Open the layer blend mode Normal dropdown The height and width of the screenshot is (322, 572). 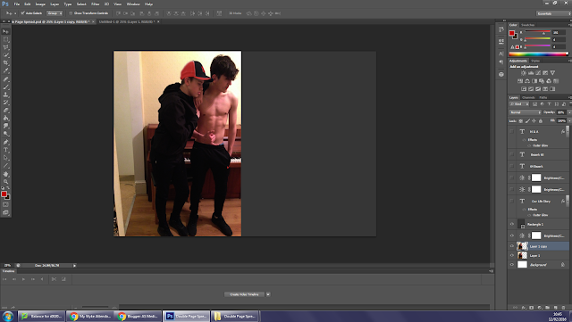tap(525, 112)
